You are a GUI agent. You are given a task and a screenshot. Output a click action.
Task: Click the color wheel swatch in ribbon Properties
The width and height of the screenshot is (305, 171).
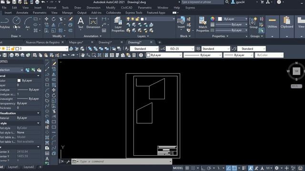[x=213, y=19]
